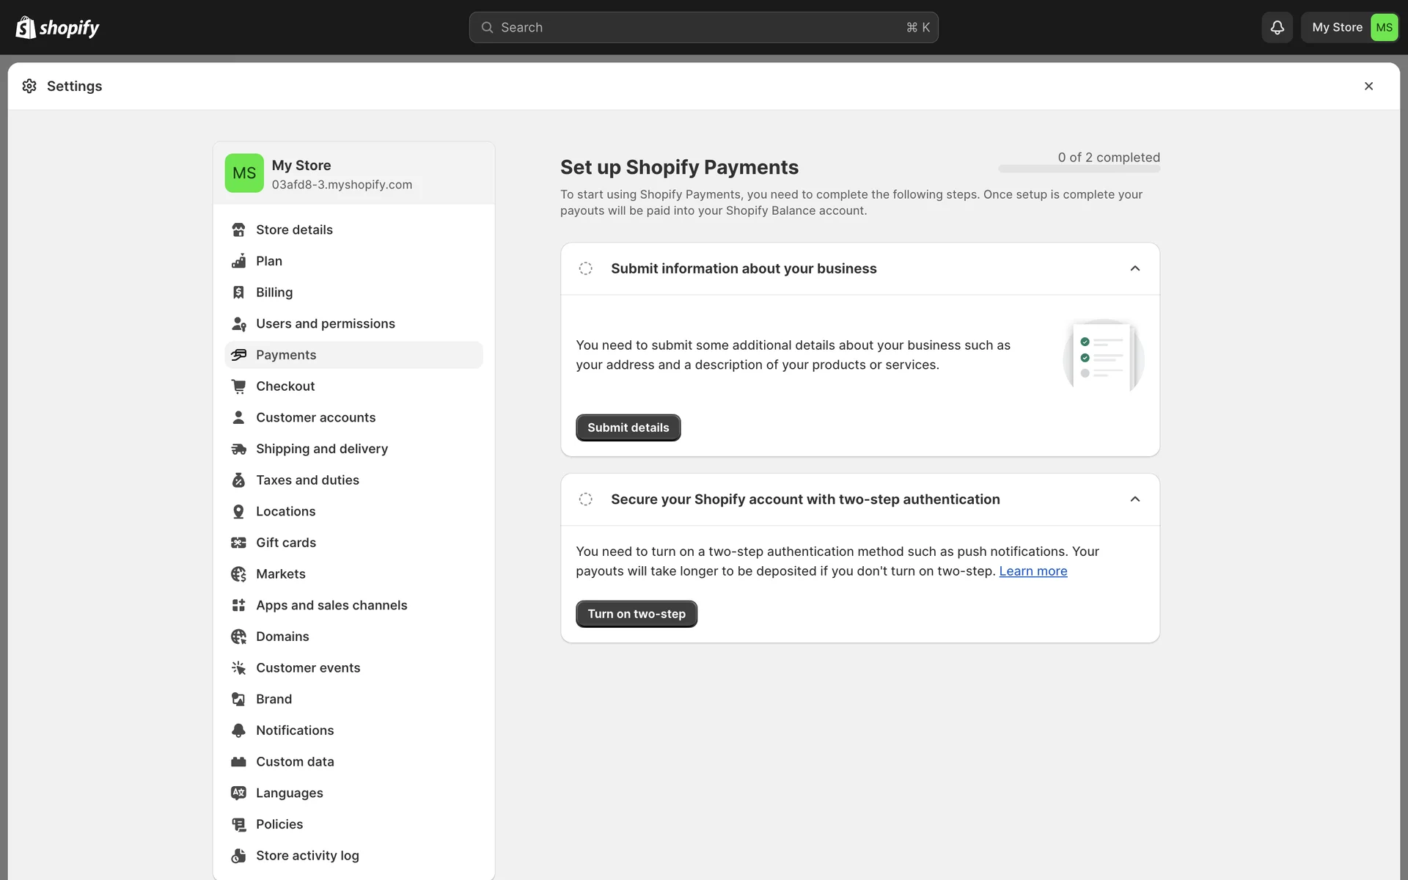Toggle the two-step authentication step circle
1408x880 pixels.
(585, 499)
